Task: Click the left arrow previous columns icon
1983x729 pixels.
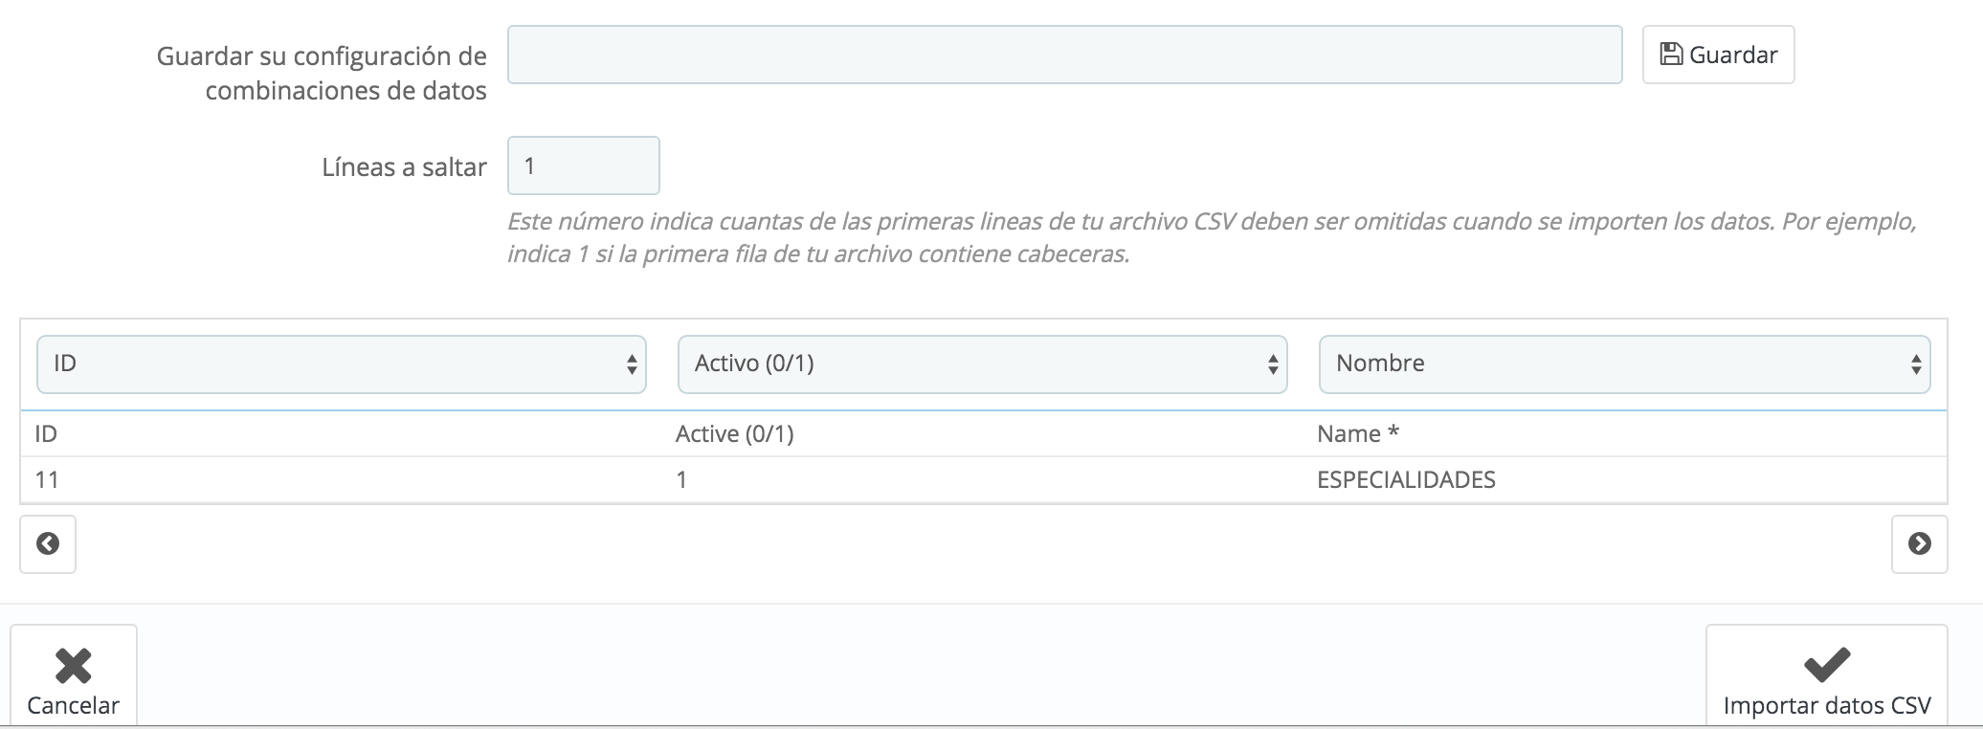Action: [x=48, y=544]
